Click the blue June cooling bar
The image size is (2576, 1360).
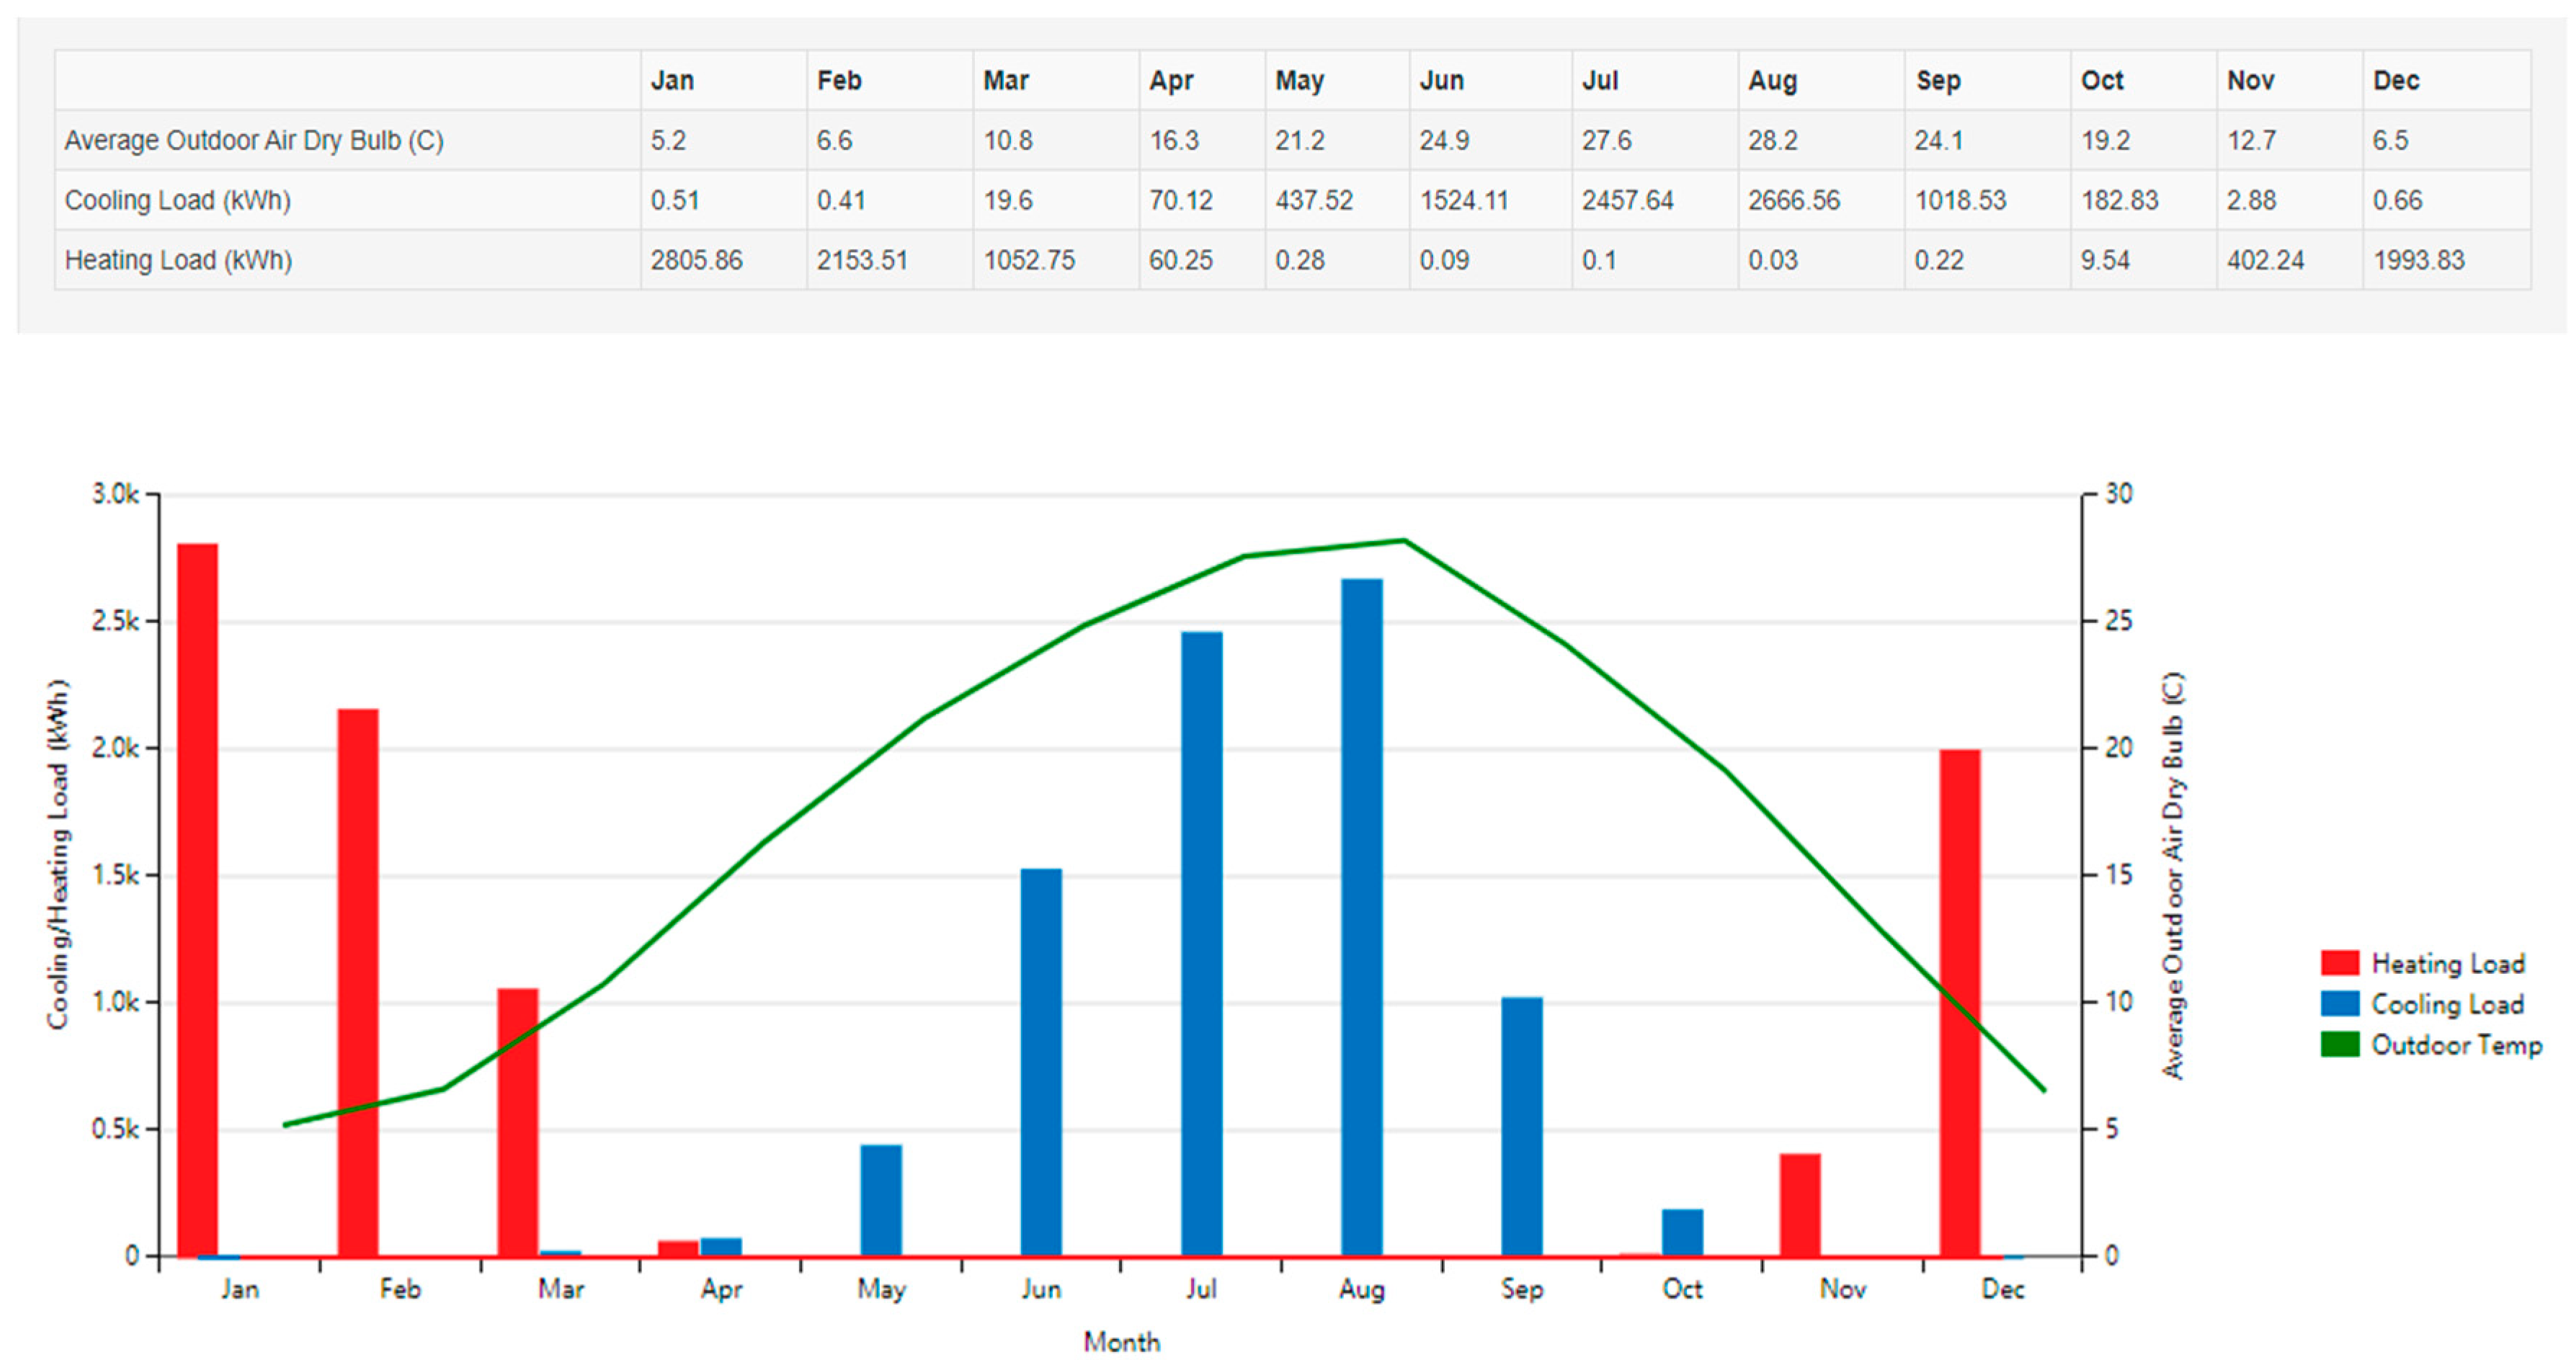click(1041, 1062)
